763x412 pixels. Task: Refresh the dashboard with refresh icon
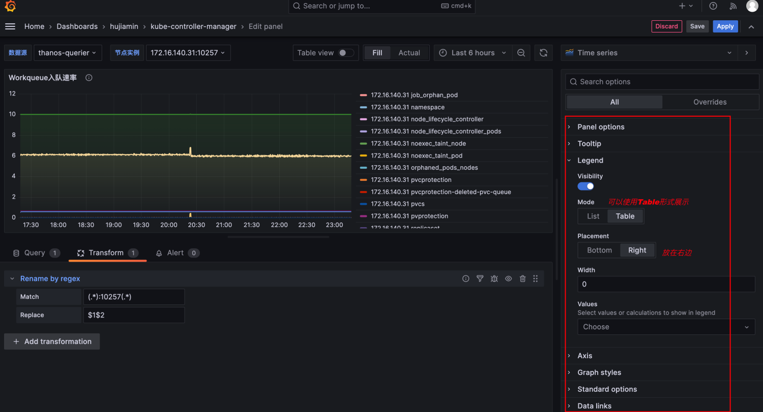click(x=543, y=53)
